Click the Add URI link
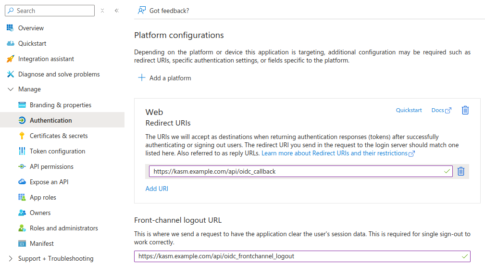 pyautogui.click(x=157, y=189)
